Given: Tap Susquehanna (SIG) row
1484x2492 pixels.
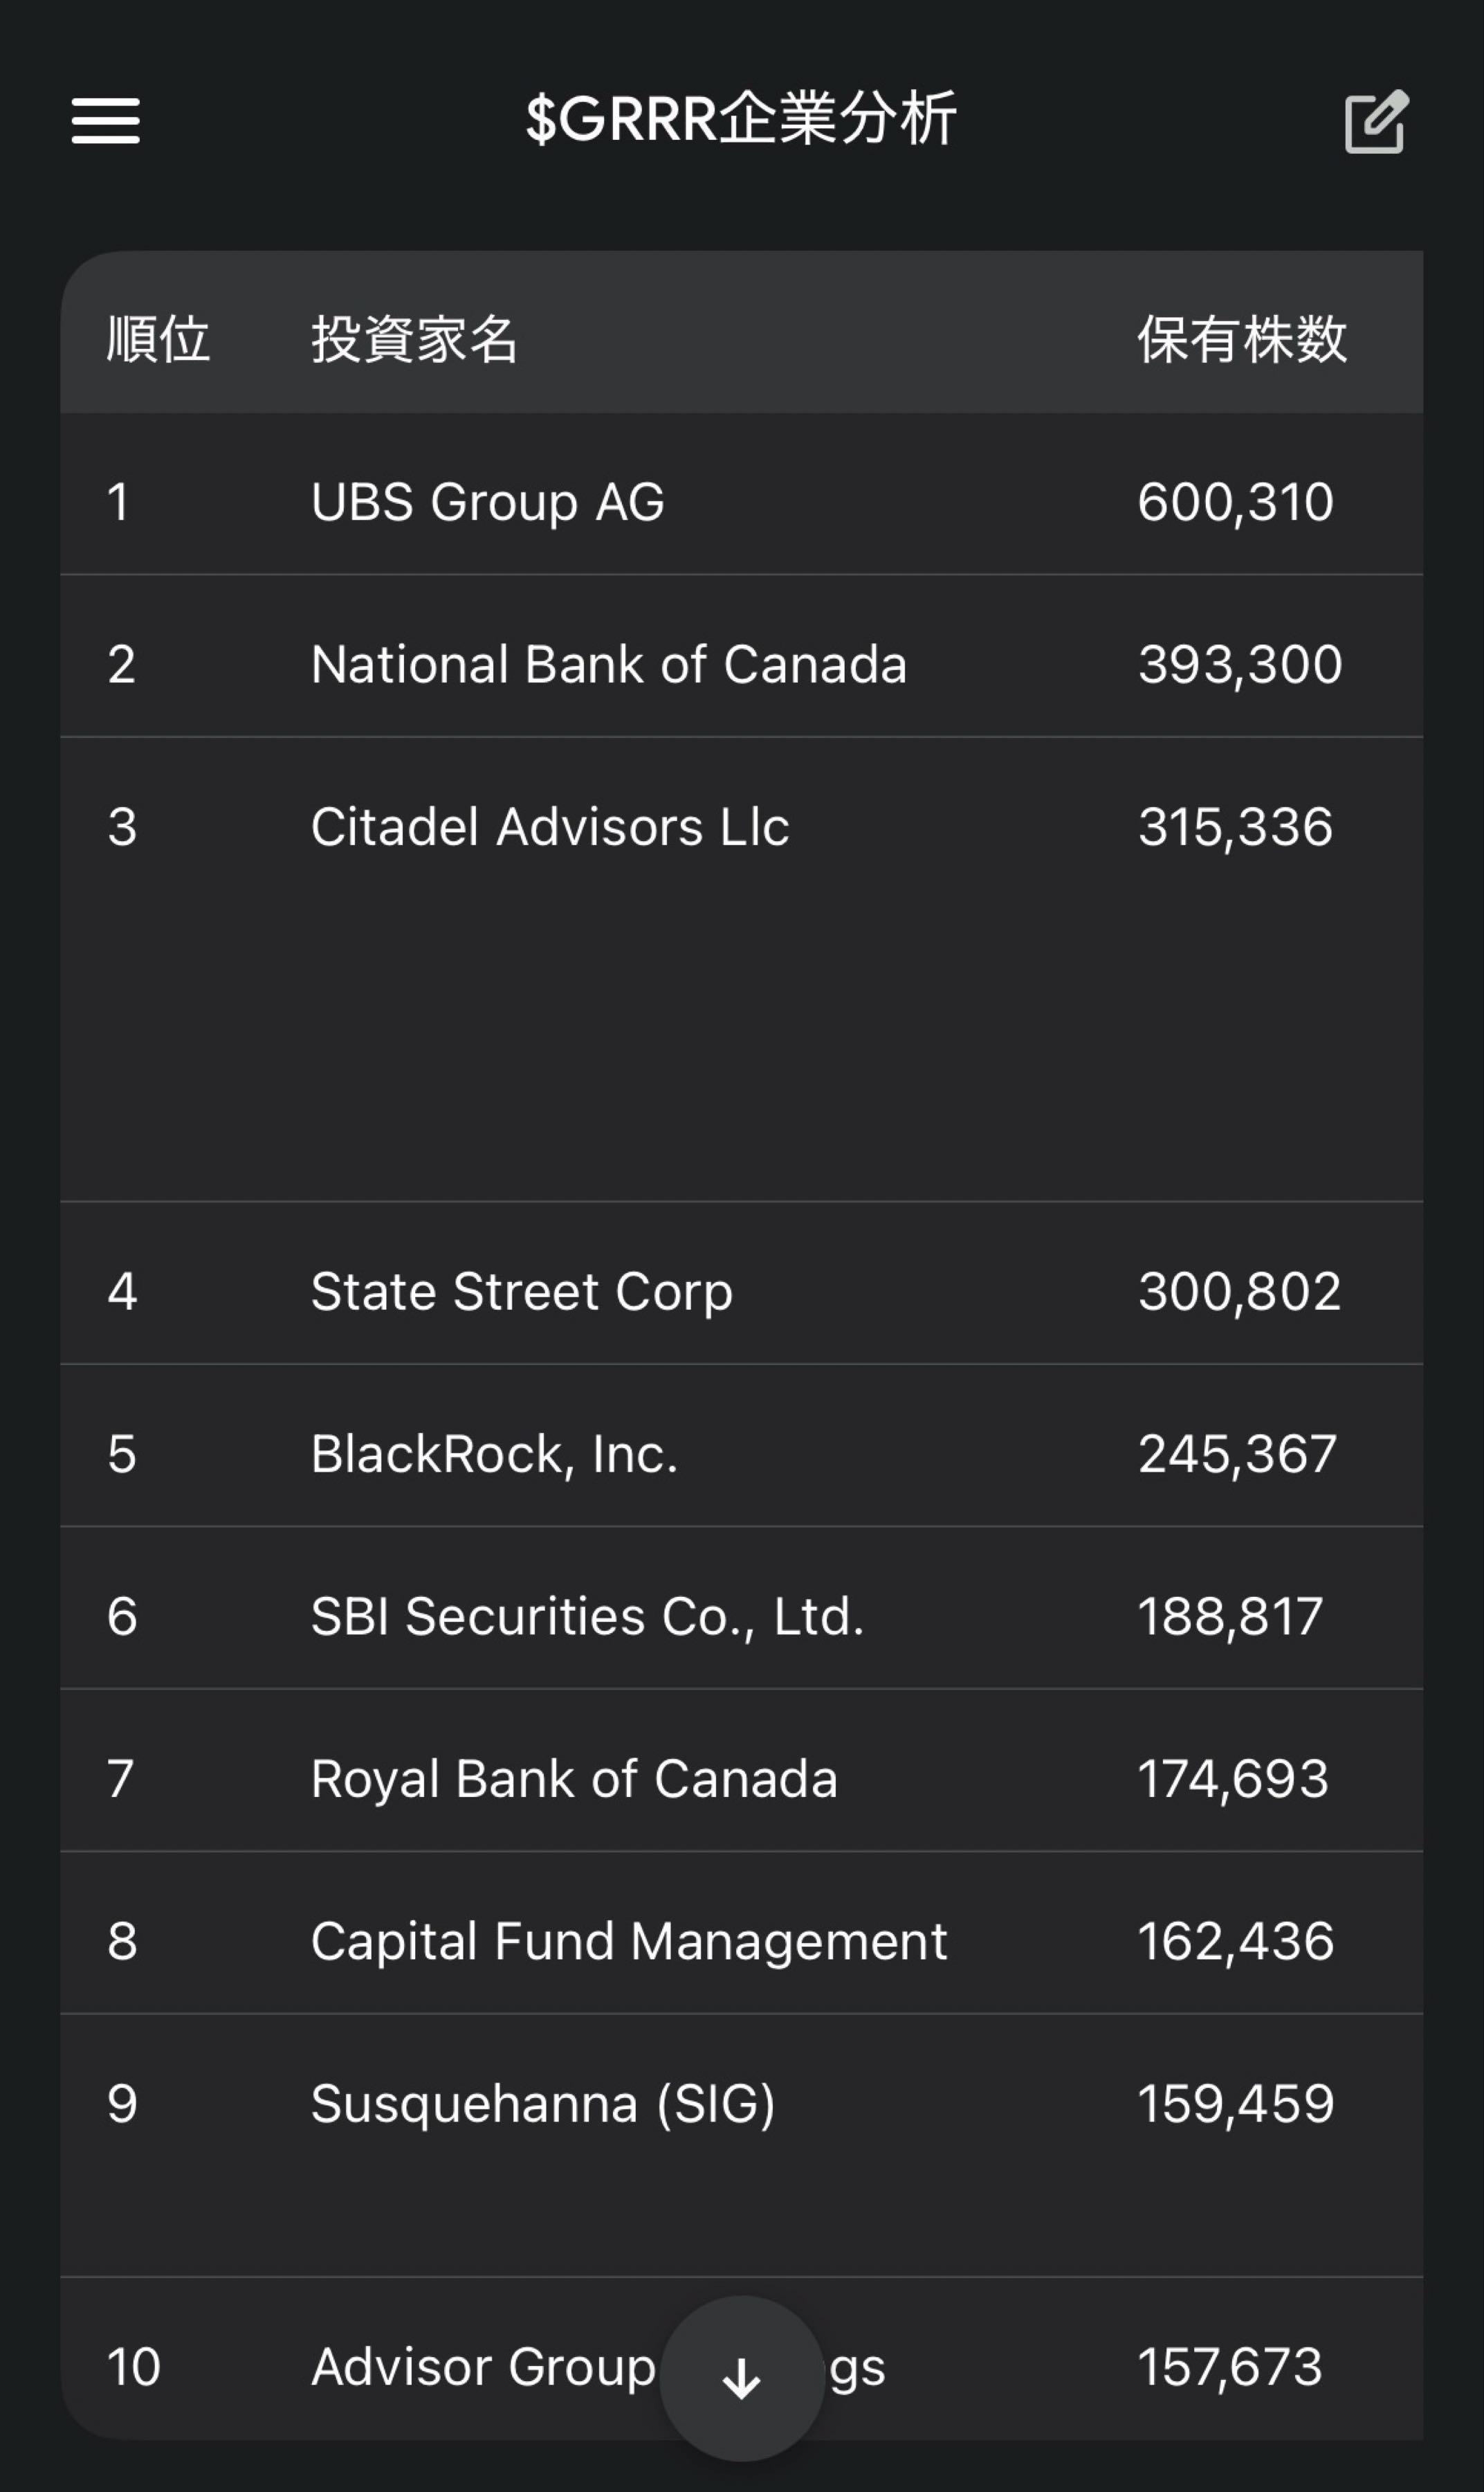Looking at the screenshot, I should click(x=542, y=2104).
